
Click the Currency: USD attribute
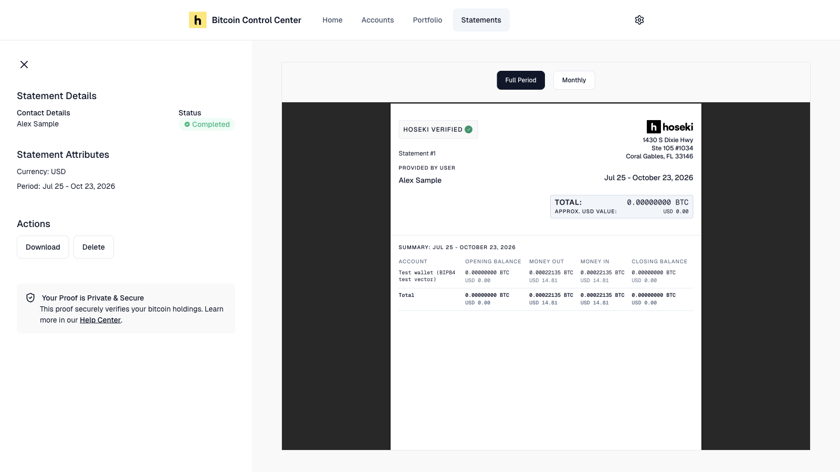click(x=41, y=171)
